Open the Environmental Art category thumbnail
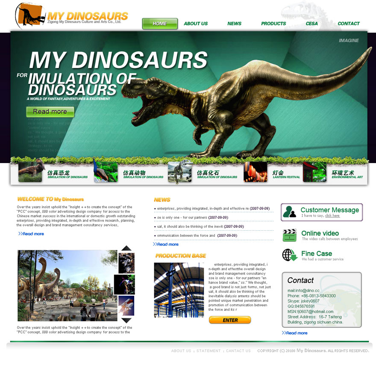The width and height of the screenshot is (376, 381). [314, 172]
